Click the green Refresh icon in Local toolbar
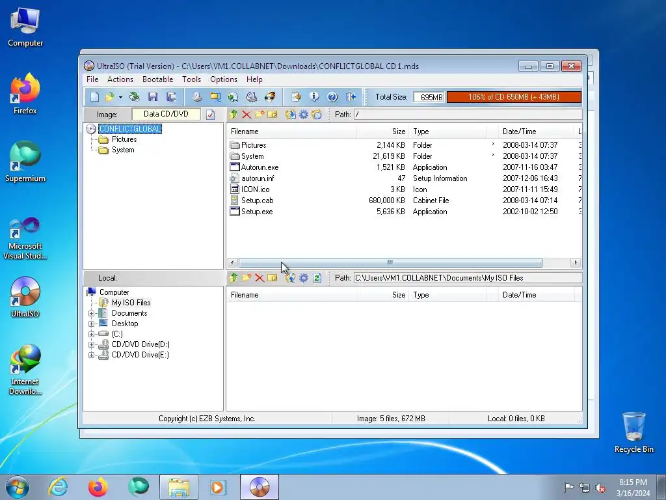 point(317,278)
